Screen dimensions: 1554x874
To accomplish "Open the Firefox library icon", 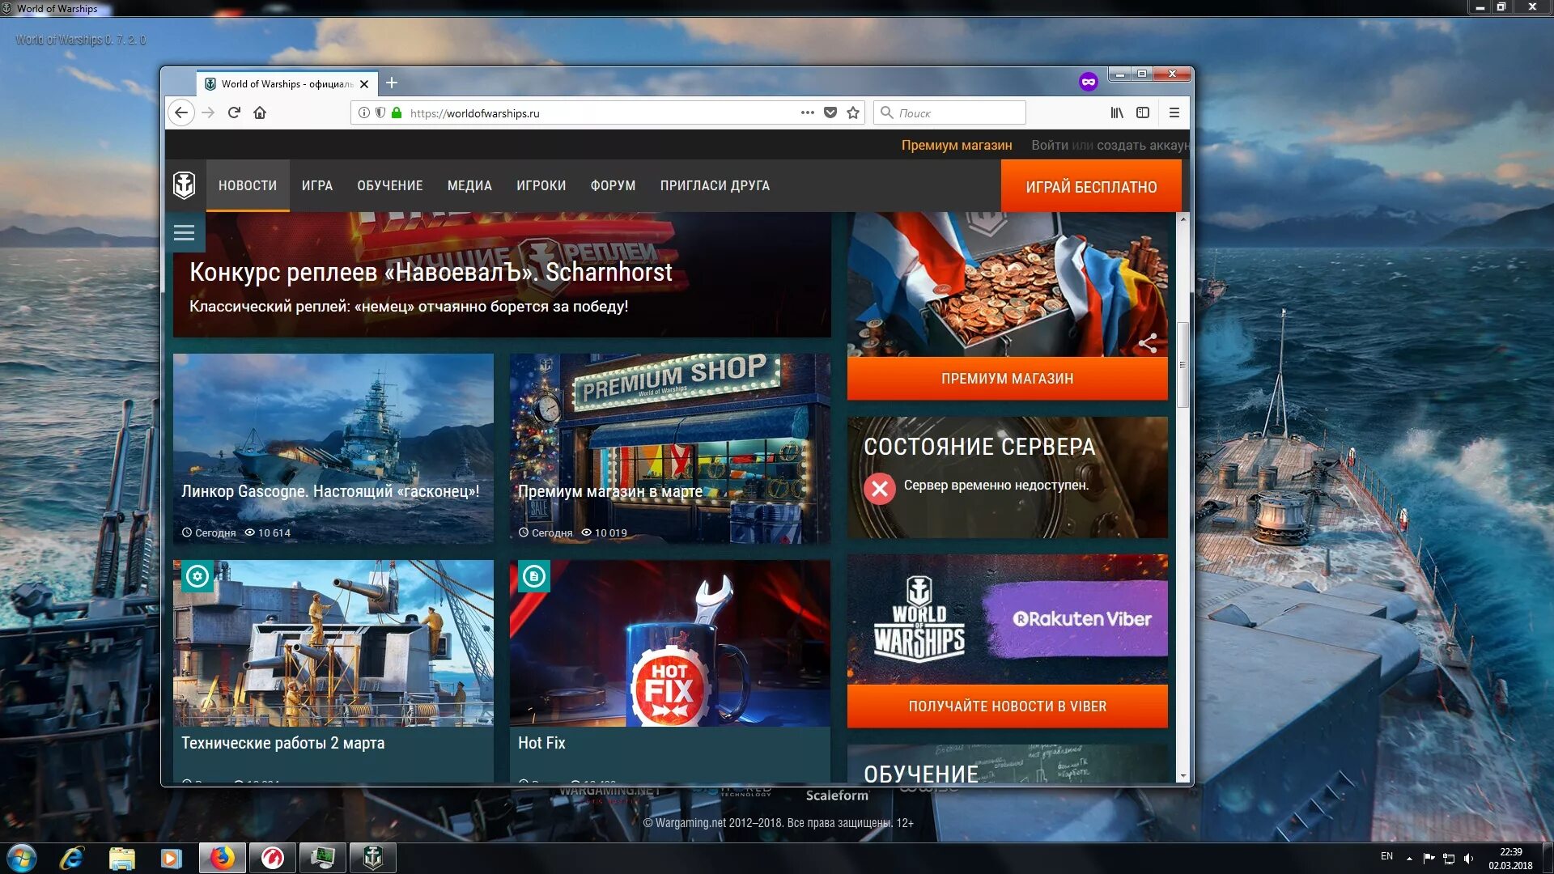I will coord(1117,112).
